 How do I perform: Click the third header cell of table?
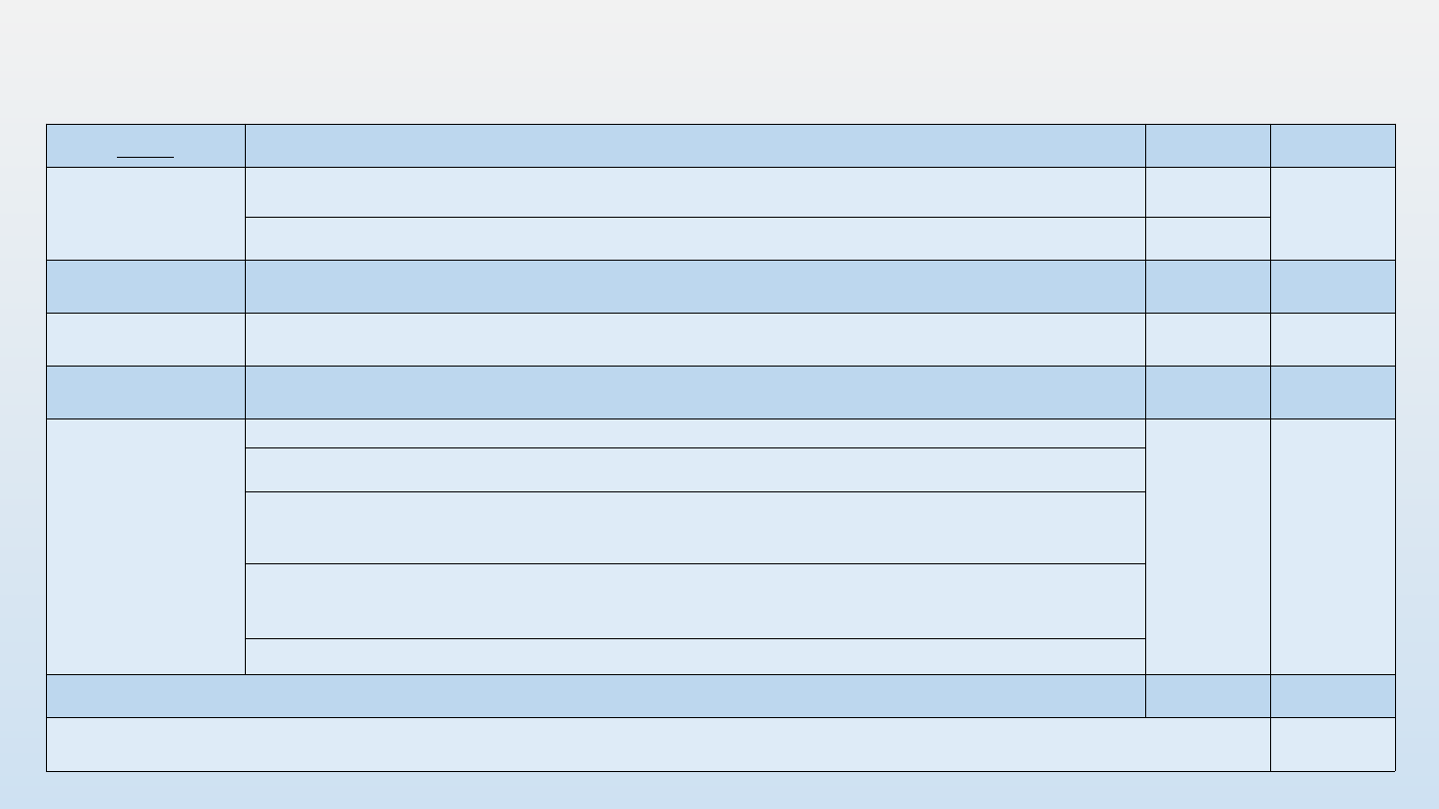[1207, 146]
